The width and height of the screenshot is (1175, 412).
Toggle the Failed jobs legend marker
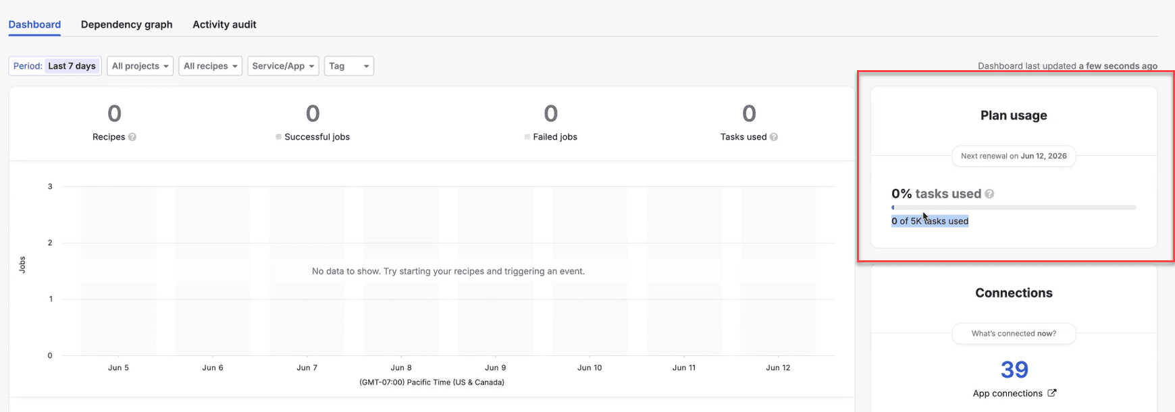pyautogui.click(x=527, y=137)
